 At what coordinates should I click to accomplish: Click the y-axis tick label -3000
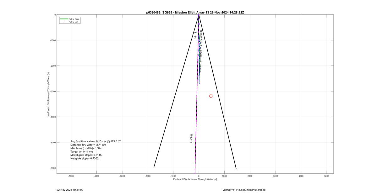click(x=53, y=92)
